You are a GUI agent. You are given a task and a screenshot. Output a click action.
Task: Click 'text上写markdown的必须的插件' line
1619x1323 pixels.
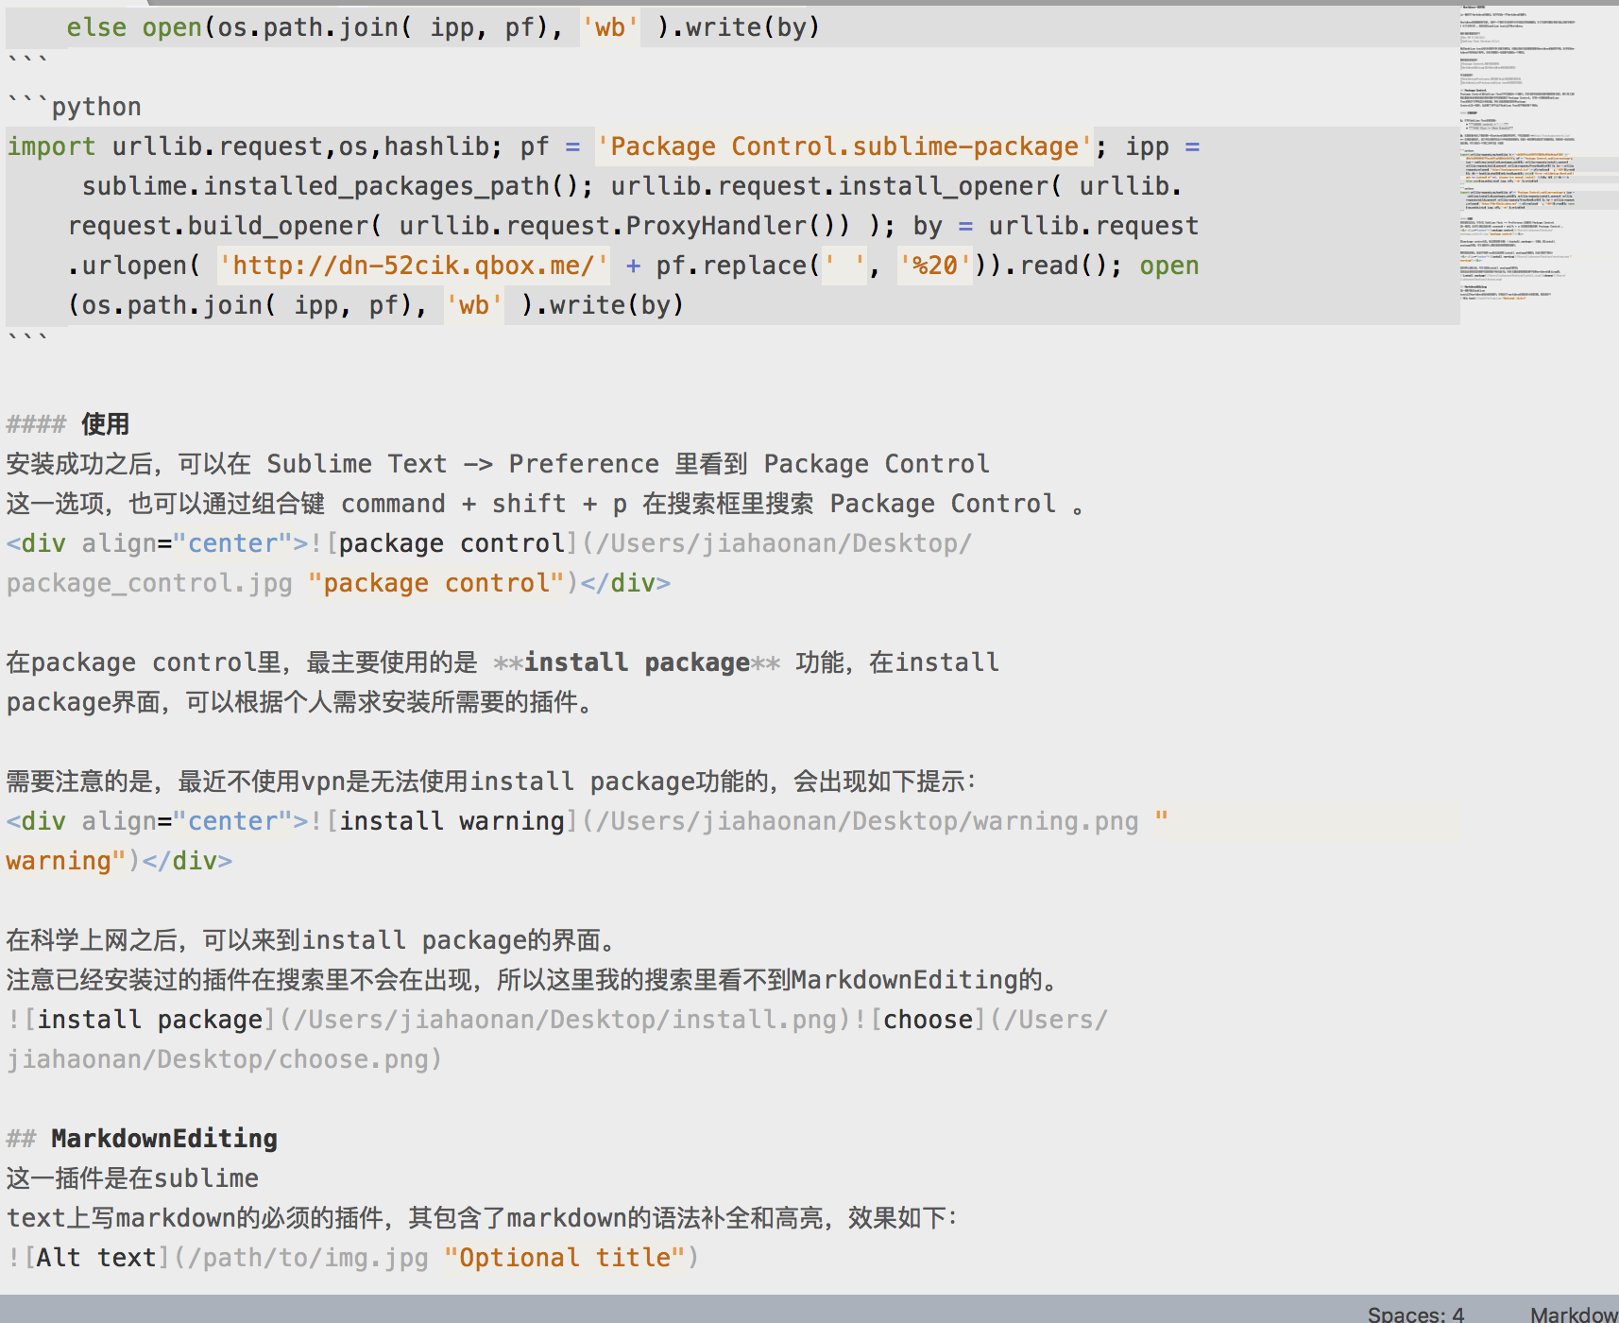[482, 1218]
